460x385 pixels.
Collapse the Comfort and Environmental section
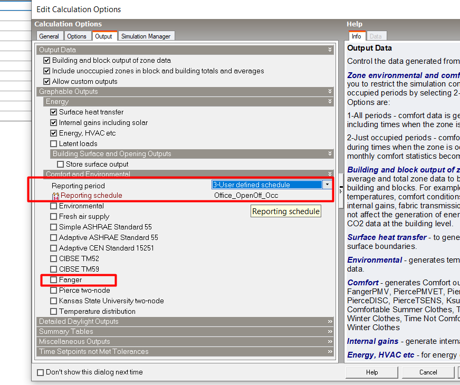pos(330,174)
